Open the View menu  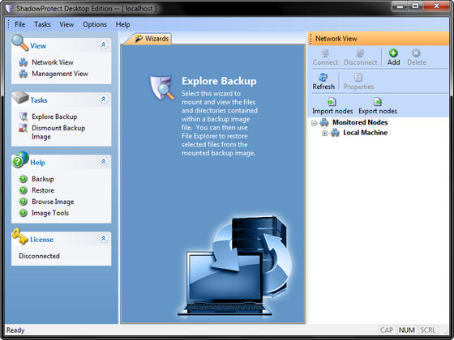coord(66,24)
